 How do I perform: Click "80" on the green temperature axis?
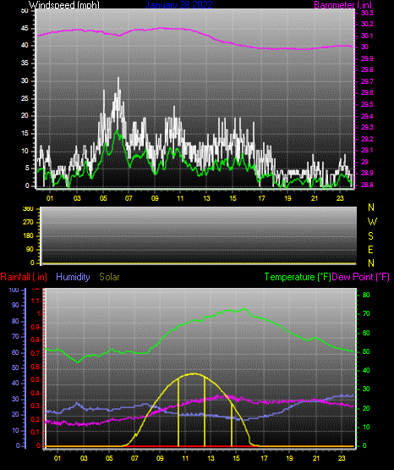tap(366, 295)
